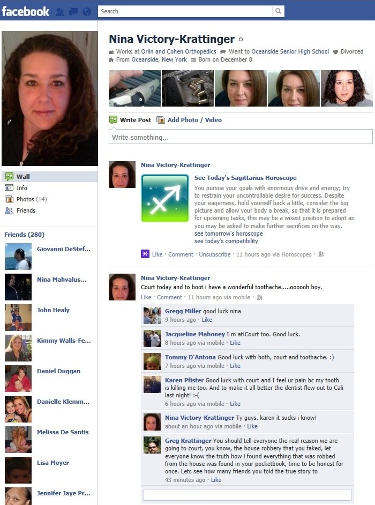Click audience icon on toothache post
Screen dimensions: 375x505
point(259,297)
